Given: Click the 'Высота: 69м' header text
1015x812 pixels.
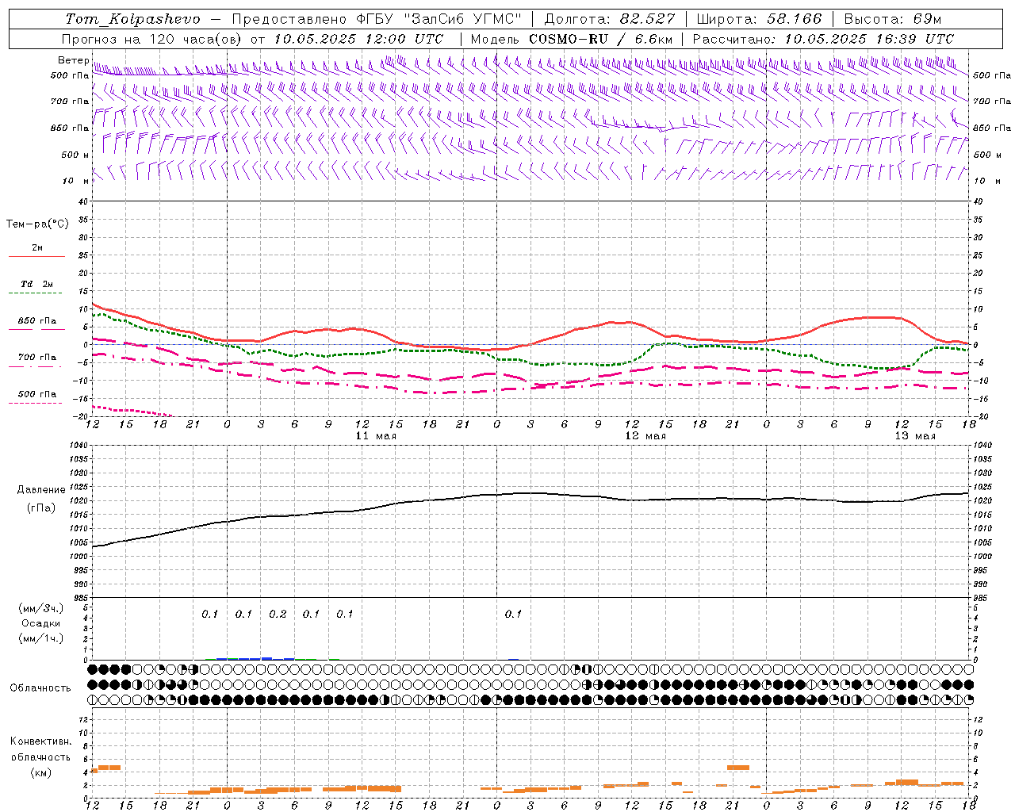Looking at the screenshot, I should pyautogui.click(x=892, y=19).
